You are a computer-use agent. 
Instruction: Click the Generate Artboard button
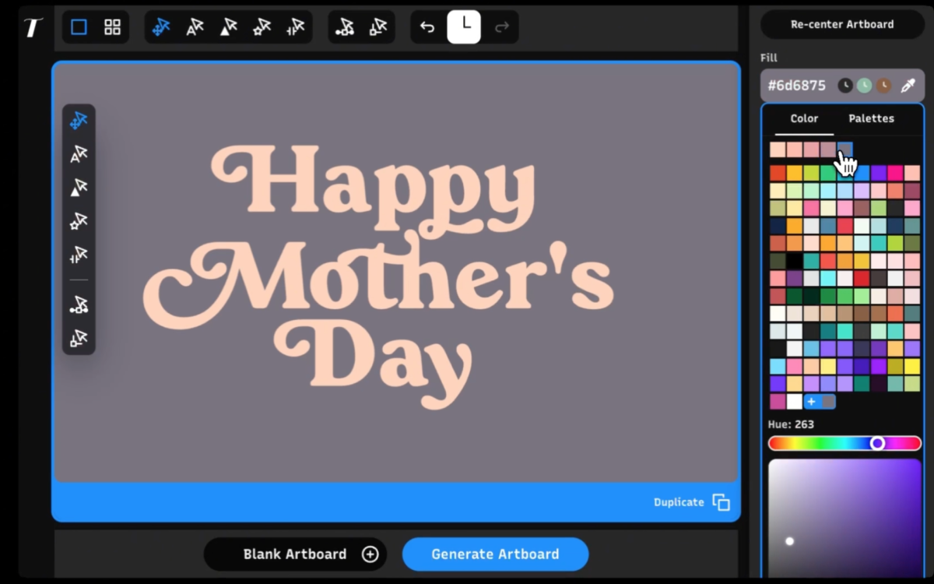[495, 554]
